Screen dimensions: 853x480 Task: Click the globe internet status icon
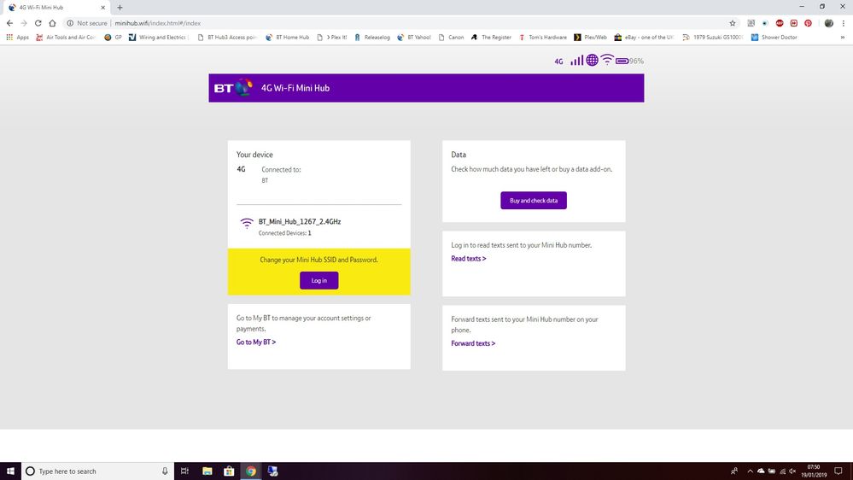tap(592, 61)
